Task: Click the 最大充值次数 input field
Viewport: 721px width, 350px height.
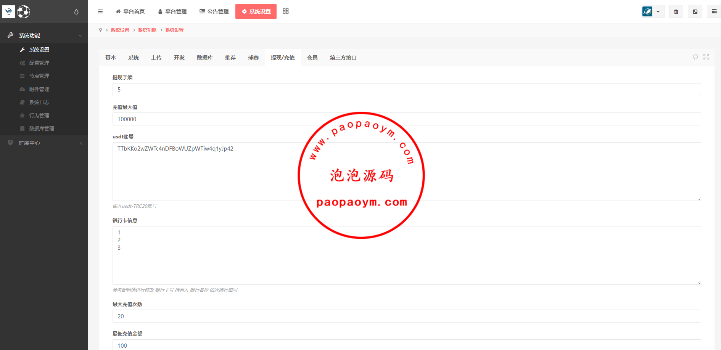Action: 407,316
